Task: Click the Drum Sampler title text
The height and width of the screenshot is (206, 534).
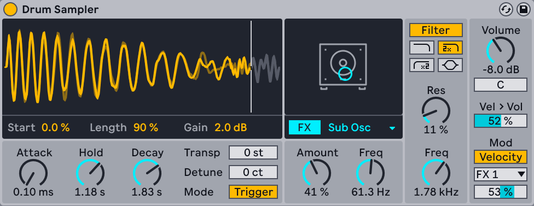Action: point(60,9)
